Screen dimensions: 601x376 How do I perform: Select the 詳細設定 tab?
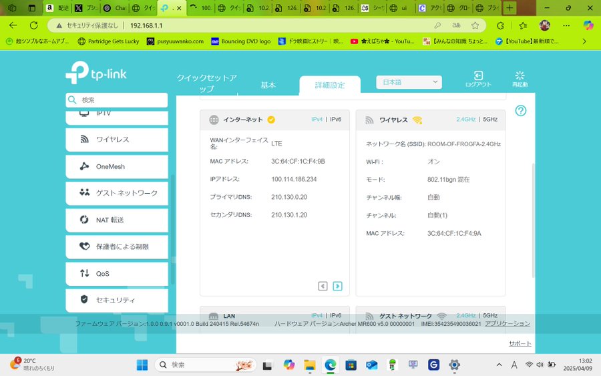click(330, 85)
